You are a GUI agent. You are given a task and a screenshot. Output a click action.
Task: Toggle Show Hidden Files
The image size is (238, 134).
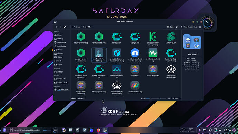coord(189,27)
